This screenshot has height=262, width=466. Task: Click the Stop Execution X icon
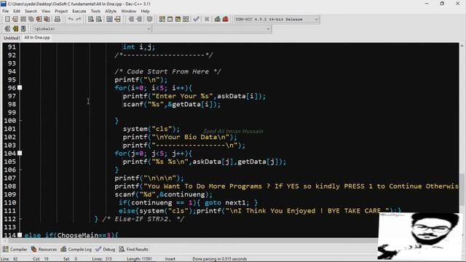click(x=207, y=20)
